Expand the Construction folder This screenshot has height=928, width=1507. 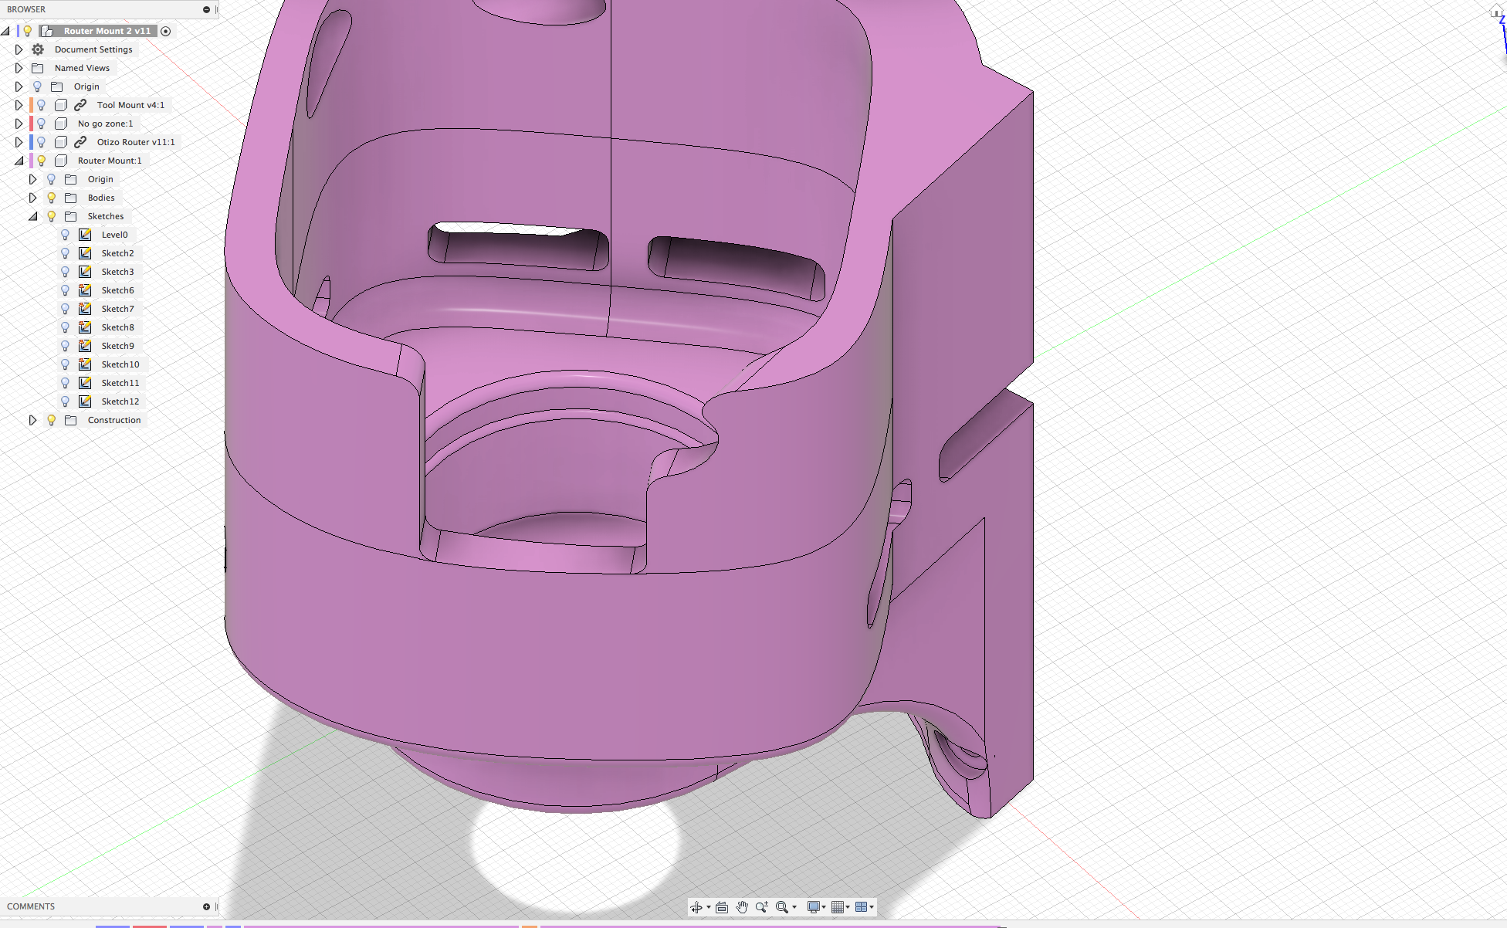(x=33, y=420)
